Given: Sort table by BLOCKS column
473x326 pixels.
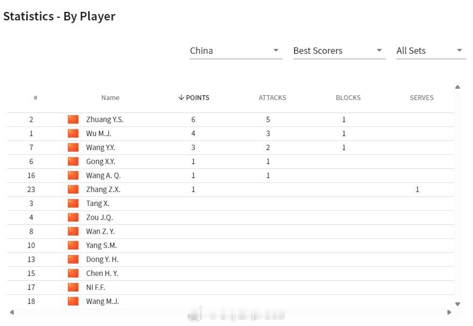Looking at the screenshot, I should point(348,98).
